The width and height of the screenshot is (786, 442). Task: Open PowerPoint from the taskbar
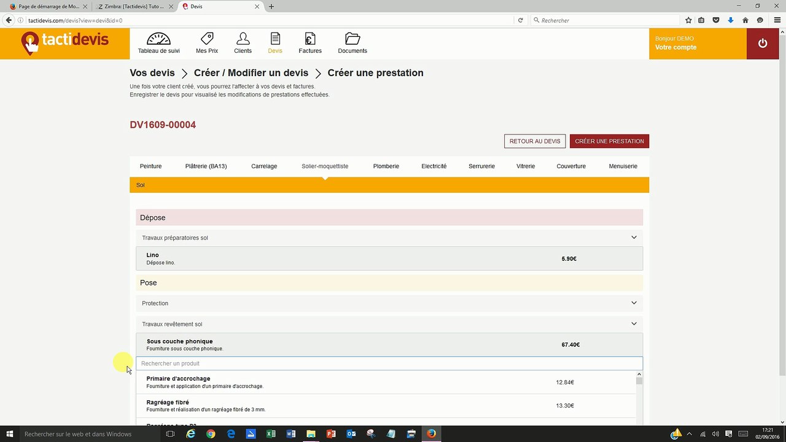pyautogui.click(x=331, y=434)
